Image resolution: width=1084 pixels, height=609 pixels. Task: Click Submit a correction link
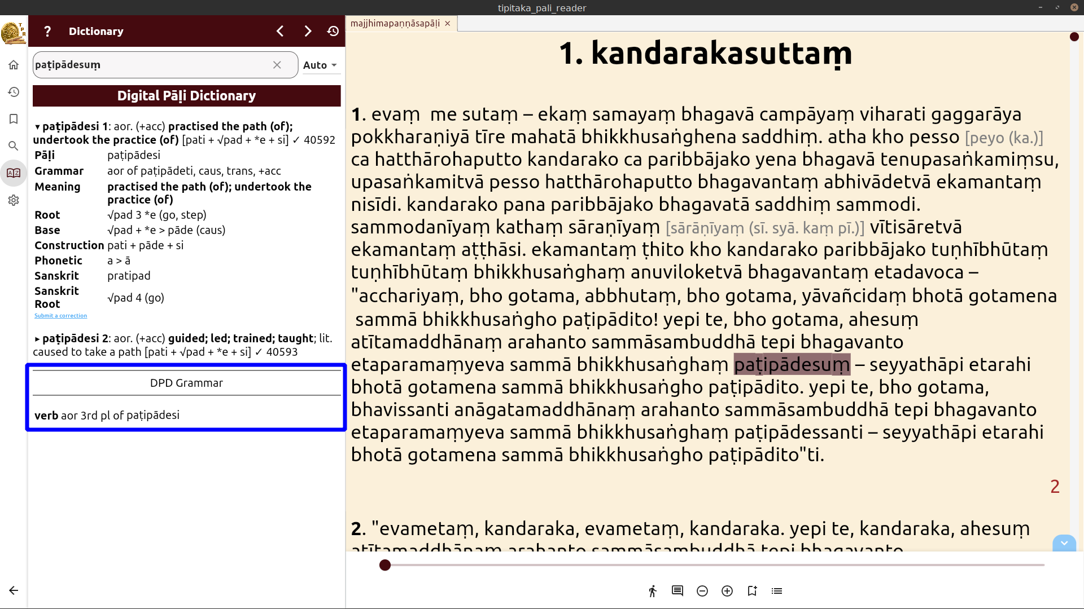pyautogui.click(x=61, y=315)
